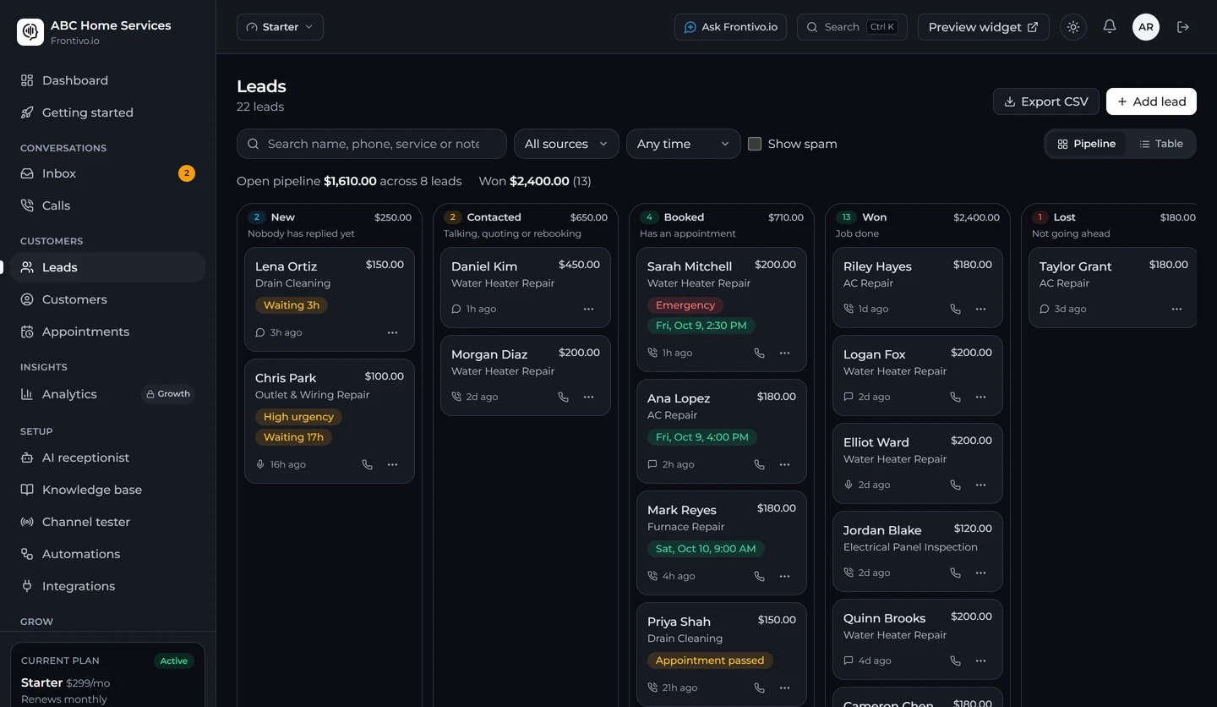Click the Emergency tag on Sarah Mitchell
The width and height of the screenshot is (1217, 707).
[x=685, y=305]
